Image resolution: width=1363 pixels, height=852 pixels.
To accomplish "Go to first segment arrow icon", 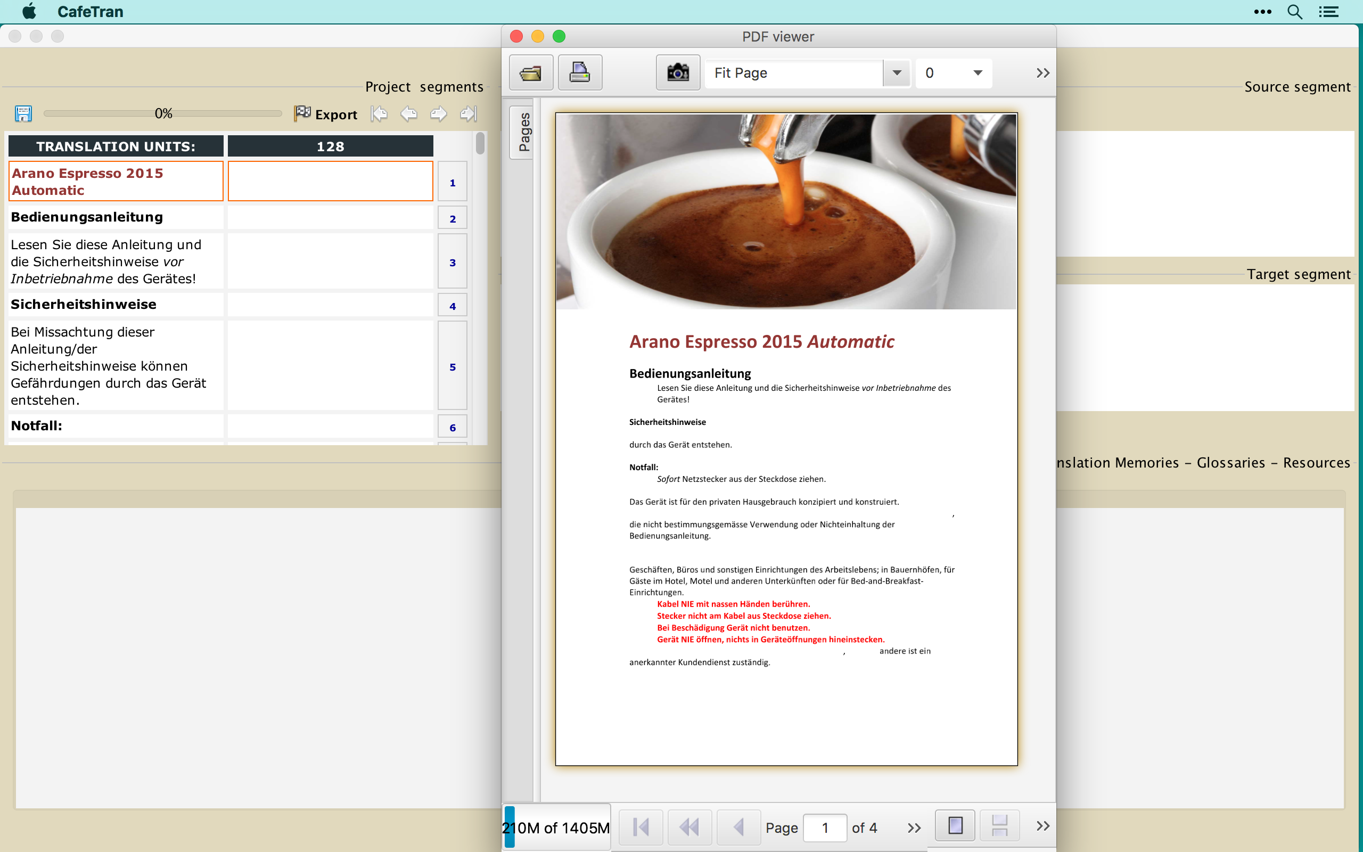I will tap(379, 114).
